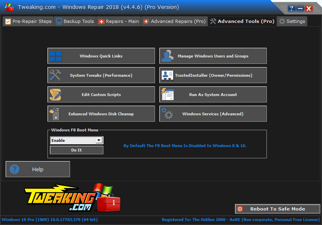Minimize the Windows Repair window
Screen dimensions: 322x225
point(300,8)
